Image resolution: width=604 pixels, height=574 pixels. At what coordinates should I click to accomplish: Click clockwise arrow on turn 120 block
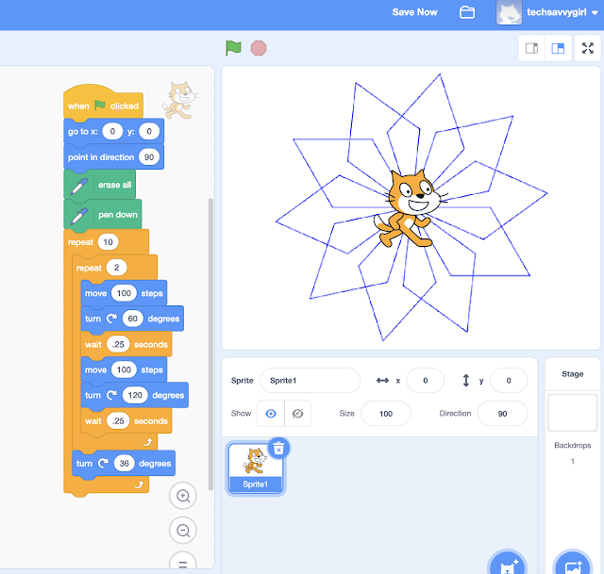coord(111,395)
